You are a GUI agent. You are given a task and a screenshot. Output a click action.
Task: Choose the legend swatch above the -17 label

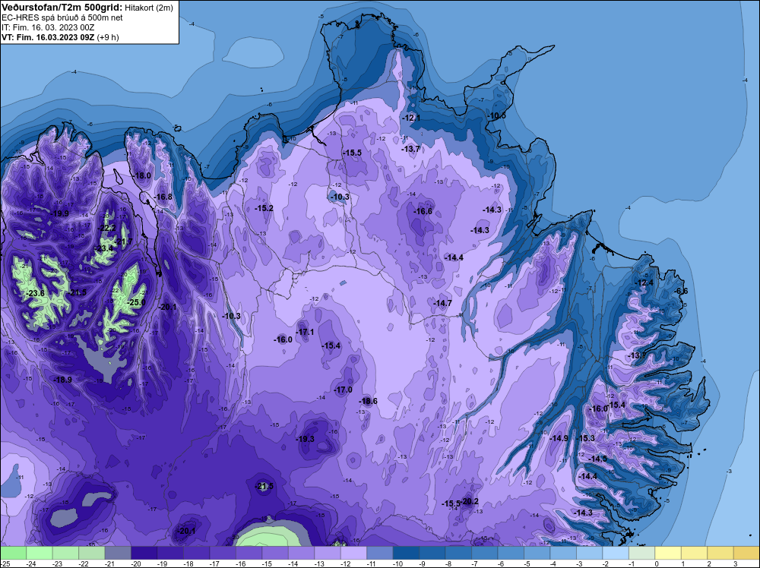coord(223,553)
